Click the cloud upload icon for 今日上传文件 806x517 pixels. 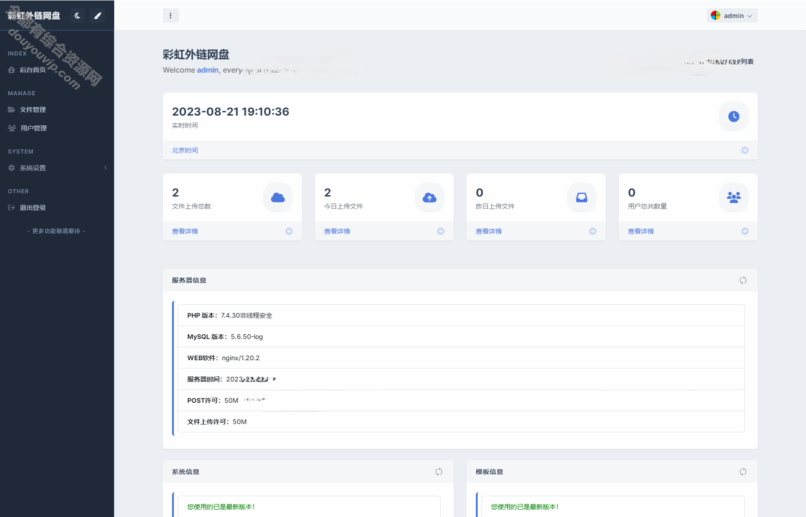(x=430, y=197)
